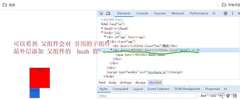Open the Console tab
This screenshot has width=240, height=99.
tap(142, 13)
